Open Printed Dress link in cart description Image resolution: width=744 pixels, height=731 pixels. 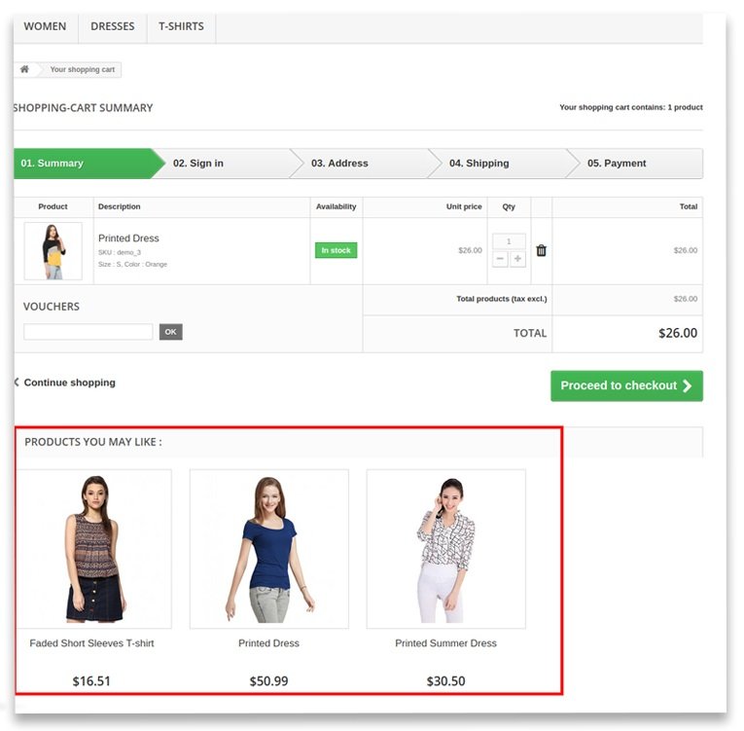(128, 238)
